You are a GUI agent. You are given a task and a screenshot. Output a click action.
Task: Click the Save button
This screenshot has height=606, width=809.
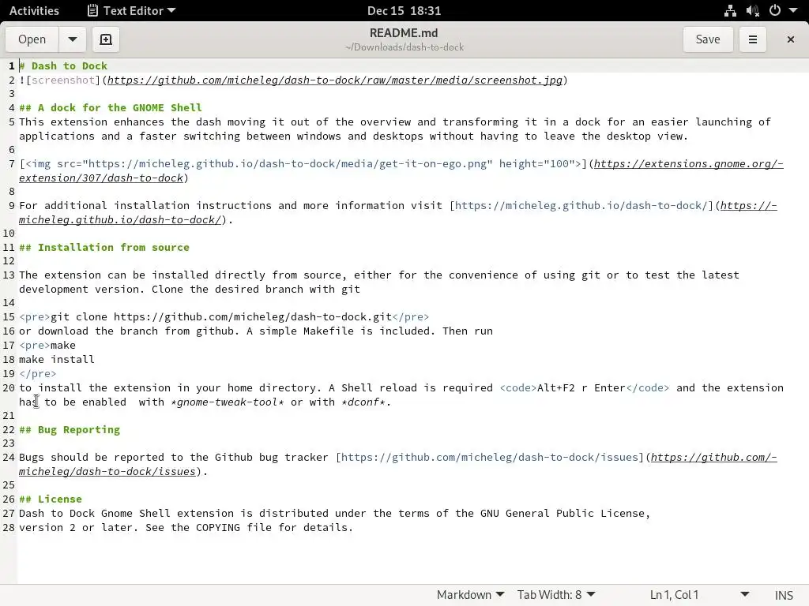[708, 39]
